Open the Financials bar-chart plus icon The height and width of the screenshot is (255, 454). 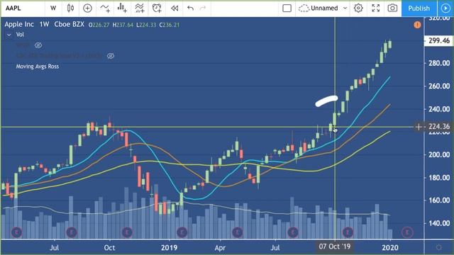[122, 8]
